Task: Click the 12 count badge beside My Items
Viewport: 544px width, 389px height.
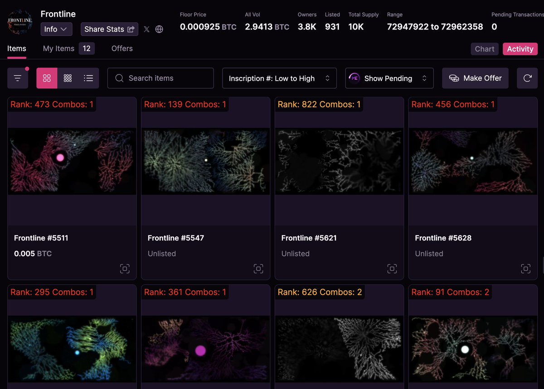Action: [87, 48]
